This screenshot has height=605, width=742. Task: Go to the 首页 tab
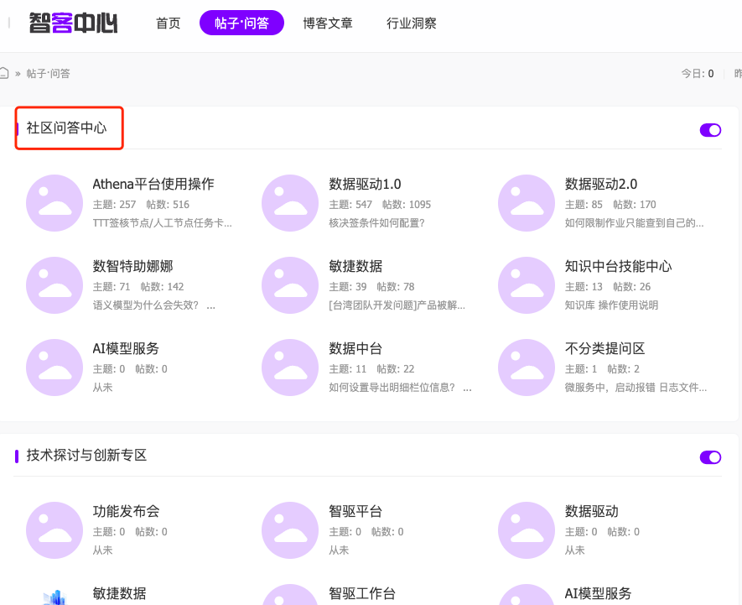pyautogui.click(x=169, y=23)
